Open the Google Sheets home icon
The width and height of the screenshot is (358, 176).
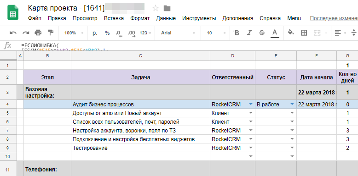pos(13,12)
